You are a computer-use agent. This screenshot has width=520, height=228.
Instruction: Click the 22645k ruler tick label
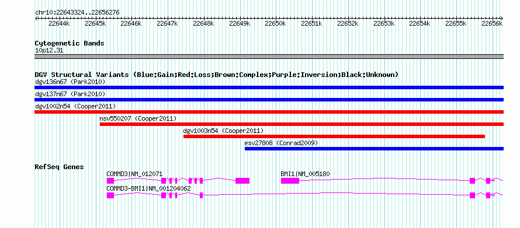pyautogui.click(x=95, y=23)
